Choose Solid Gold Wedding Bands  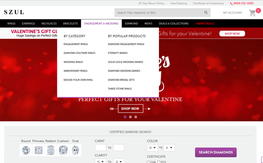pyautogui.click(x=125, y=62)
